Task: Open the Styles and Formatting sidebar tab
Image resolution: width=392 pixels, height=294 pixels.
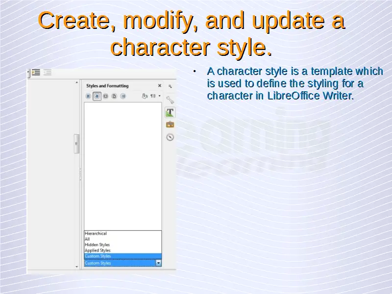Action: (170, 112)
